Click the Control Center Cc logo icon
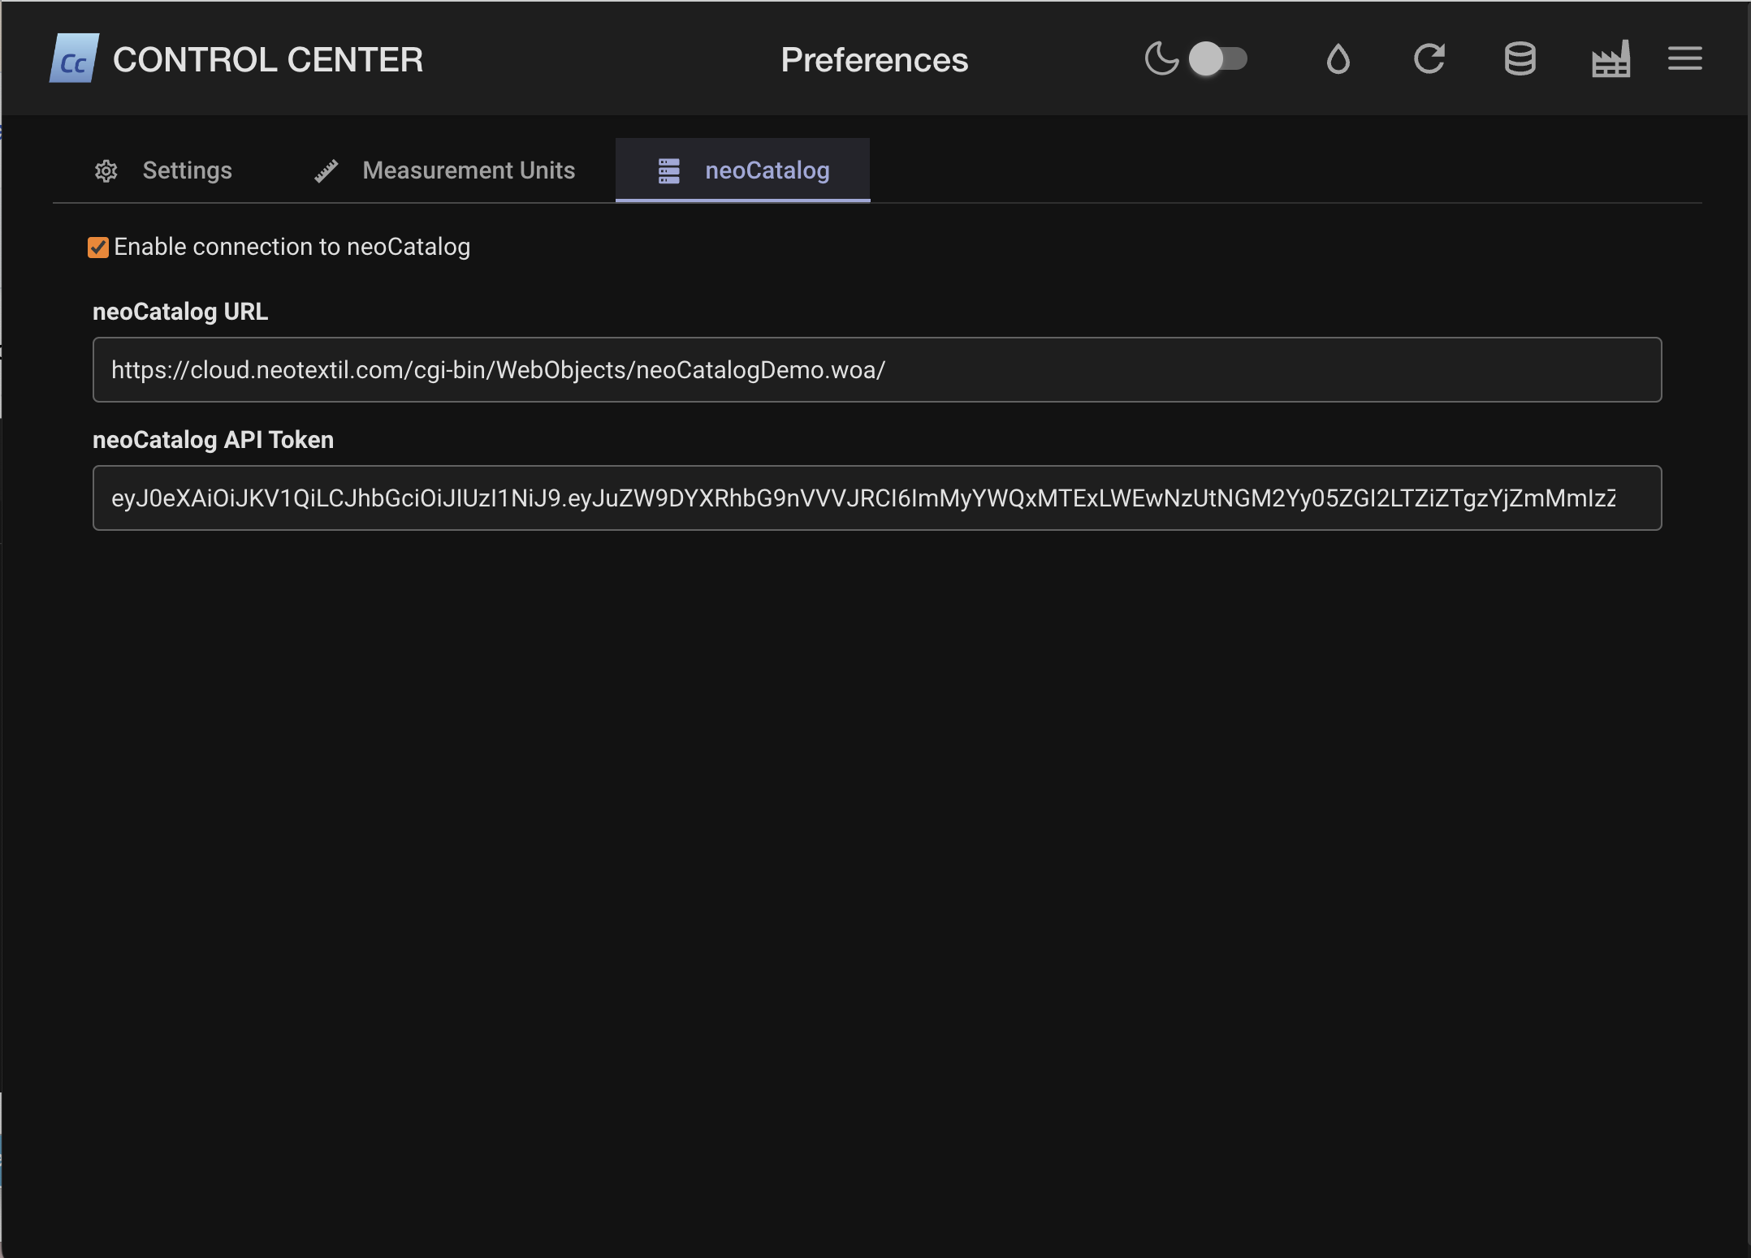The width and height of the screenshot is (1751, 1258). click(74, 58)
